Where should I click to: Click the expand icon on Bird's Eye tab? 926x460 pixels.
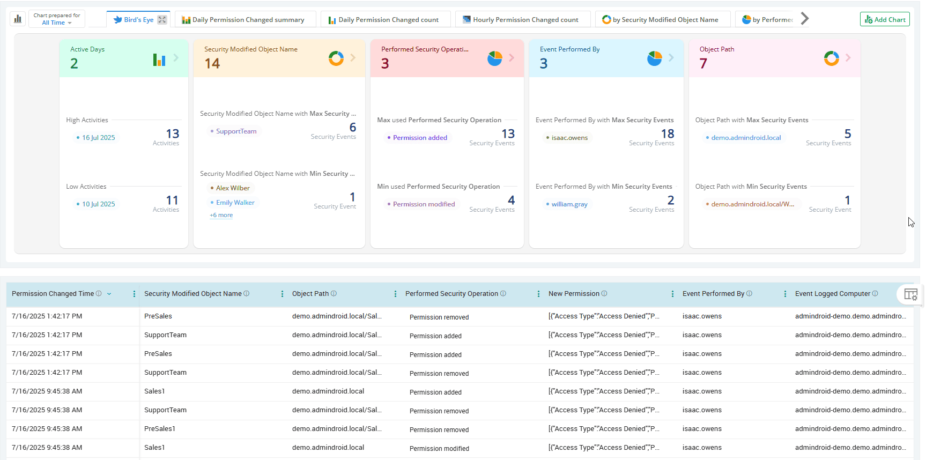pyautogui.click(x=162, y=20)
